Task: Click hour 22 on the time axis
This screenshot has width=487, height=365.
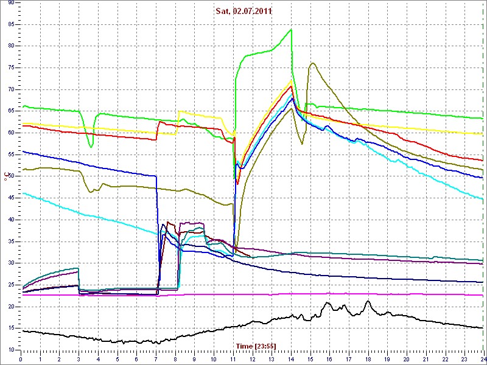Action: click(x=444, y=359)
